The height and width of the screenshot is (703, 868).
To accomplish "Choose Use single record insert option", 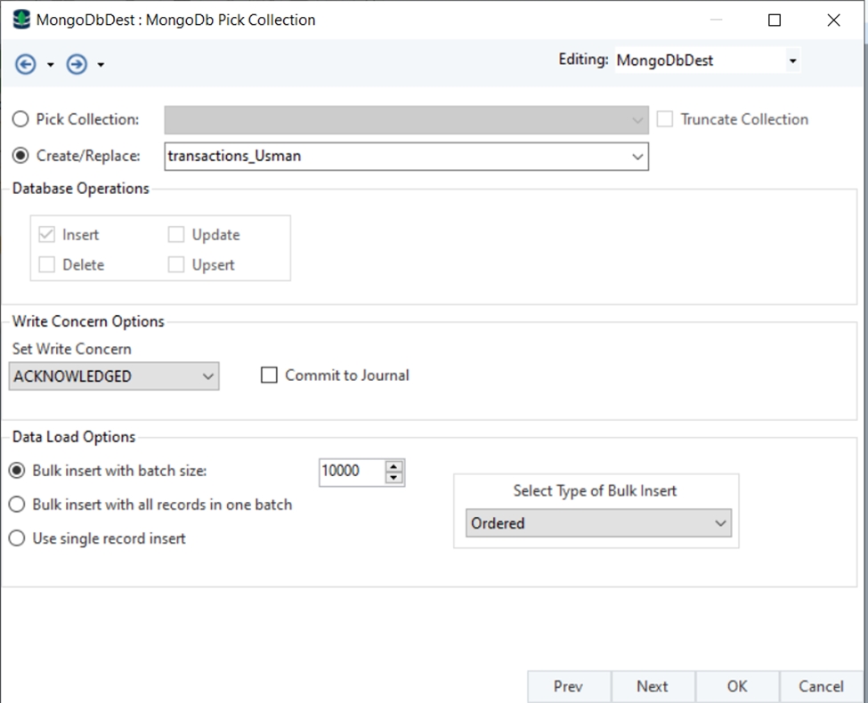I will [x=17, y=538].
